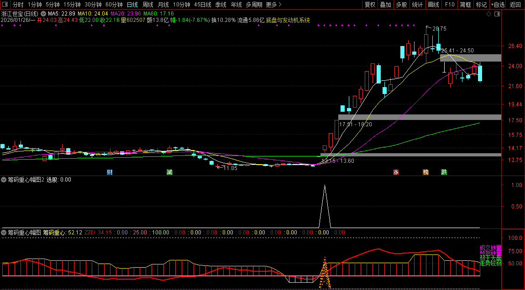
Task: Click the 跌 event marker icon
Action: pos(444,172)
